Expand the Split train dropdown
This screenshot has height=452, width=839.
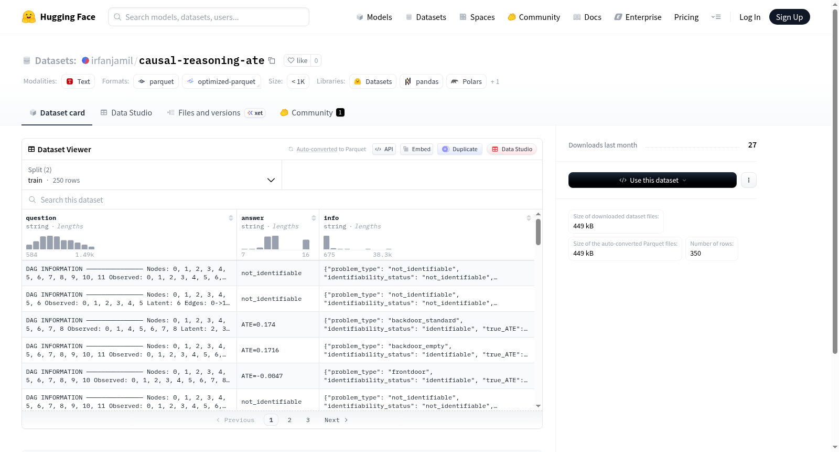pyautogui.click(x=152, y=175)
